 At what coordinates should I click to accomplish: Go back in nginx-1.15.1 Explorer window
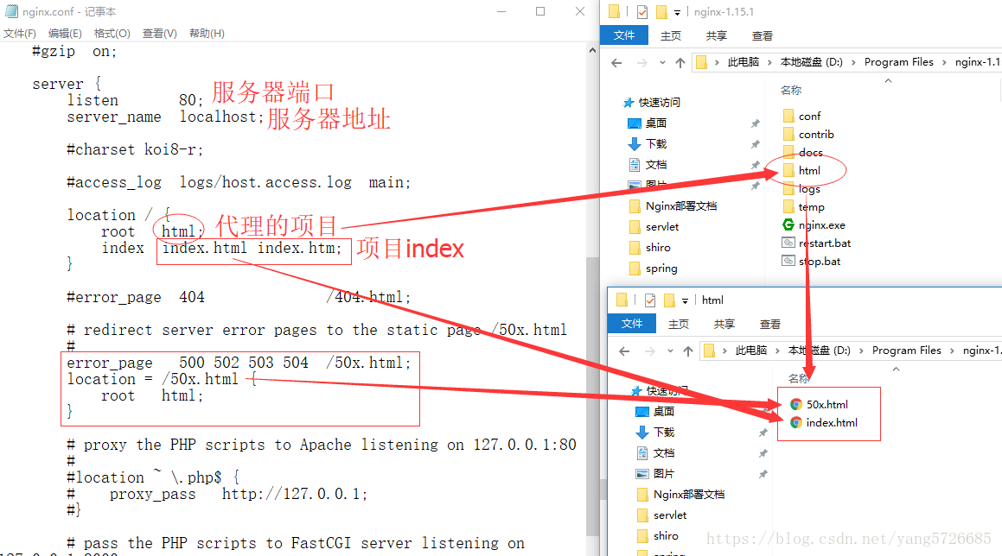pos(616,62)
